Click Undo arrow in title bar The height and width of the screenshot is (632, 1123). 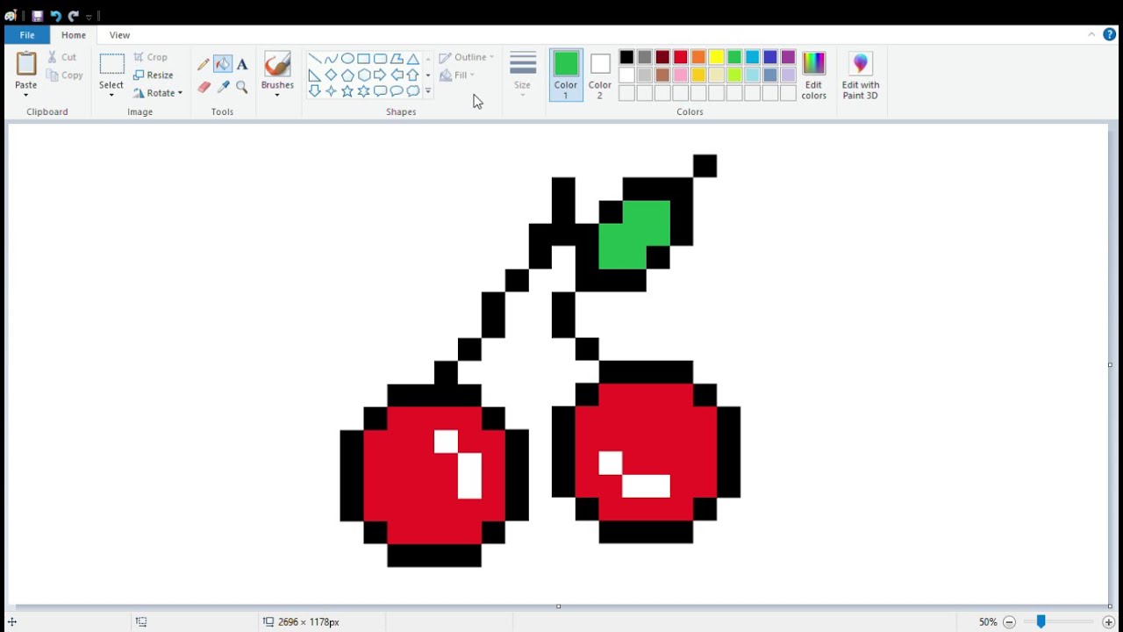click(55, 16)
